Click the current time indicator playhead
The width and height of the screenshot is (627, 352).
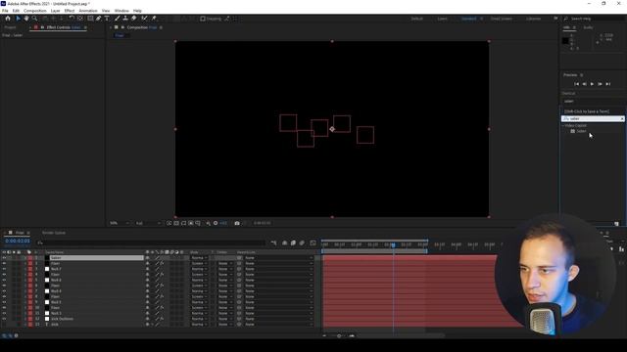(394, 244)
